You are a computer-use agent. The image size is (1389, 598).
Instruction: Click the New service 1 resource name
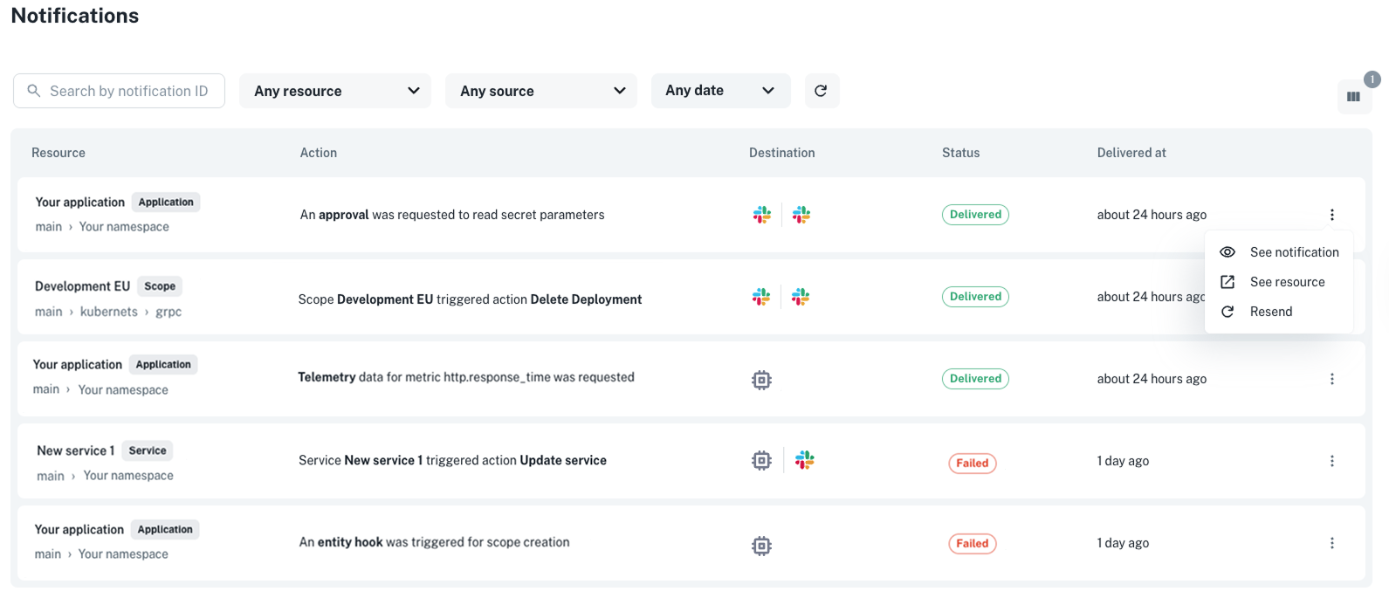point(75,450)
